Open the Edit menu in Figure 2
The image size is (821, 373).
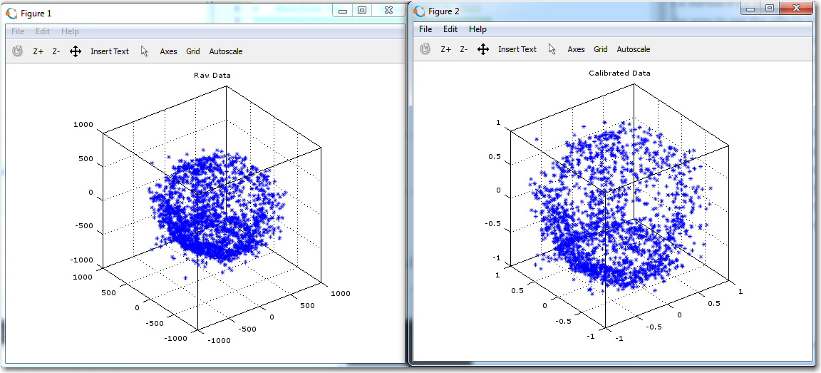click(x=450, y=29)
